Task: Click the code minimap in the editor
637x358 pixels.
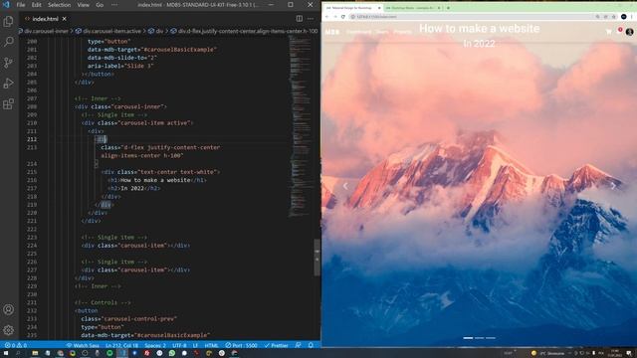Action: pos(301,126)
